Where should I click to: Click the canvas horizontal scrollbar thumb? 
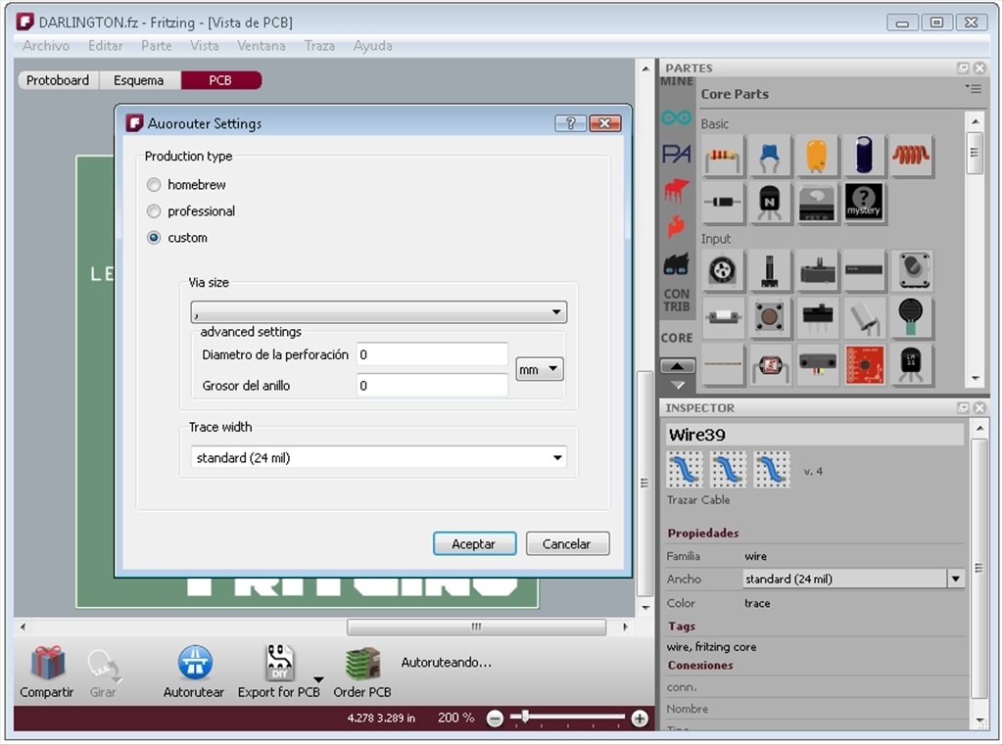click(477, 627)
